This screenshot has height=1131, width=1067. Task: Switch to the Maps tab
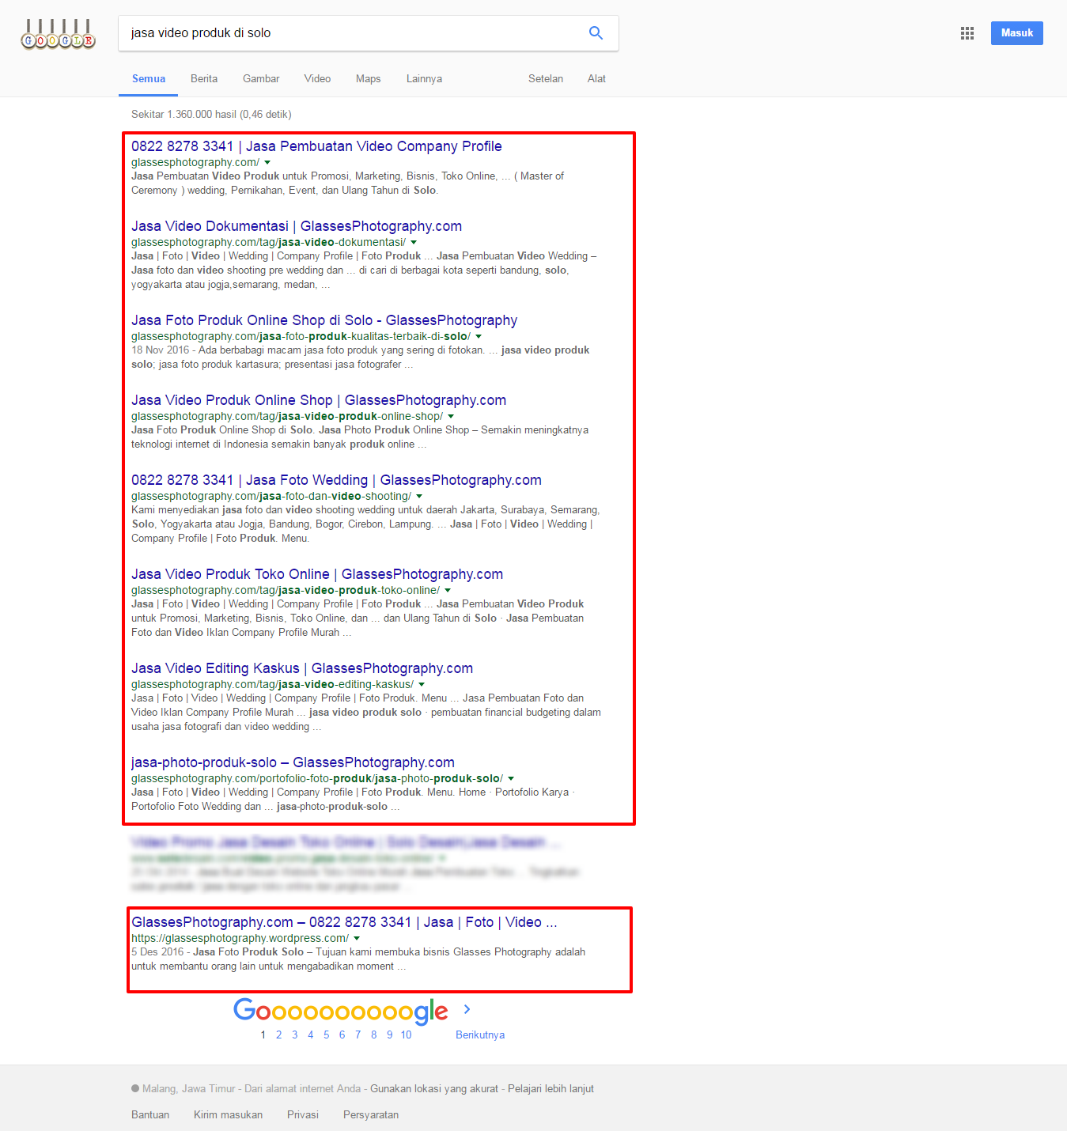pyautogui.click(x=369, y=79)
